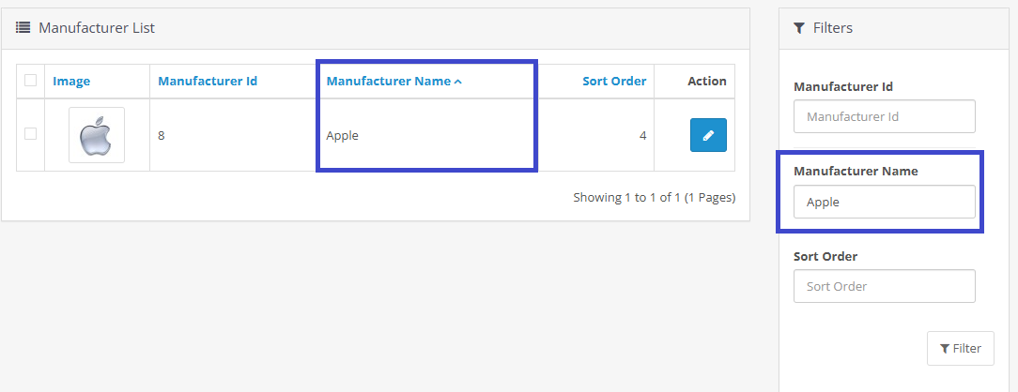
Task: Click the "Showing 1 to 1 of 1" pagination text
Action: point(654,198)
